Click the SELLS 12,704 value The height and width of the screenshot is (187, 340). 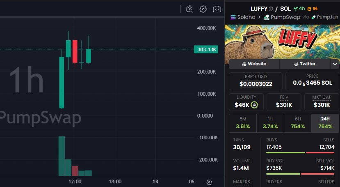point(327,147)
